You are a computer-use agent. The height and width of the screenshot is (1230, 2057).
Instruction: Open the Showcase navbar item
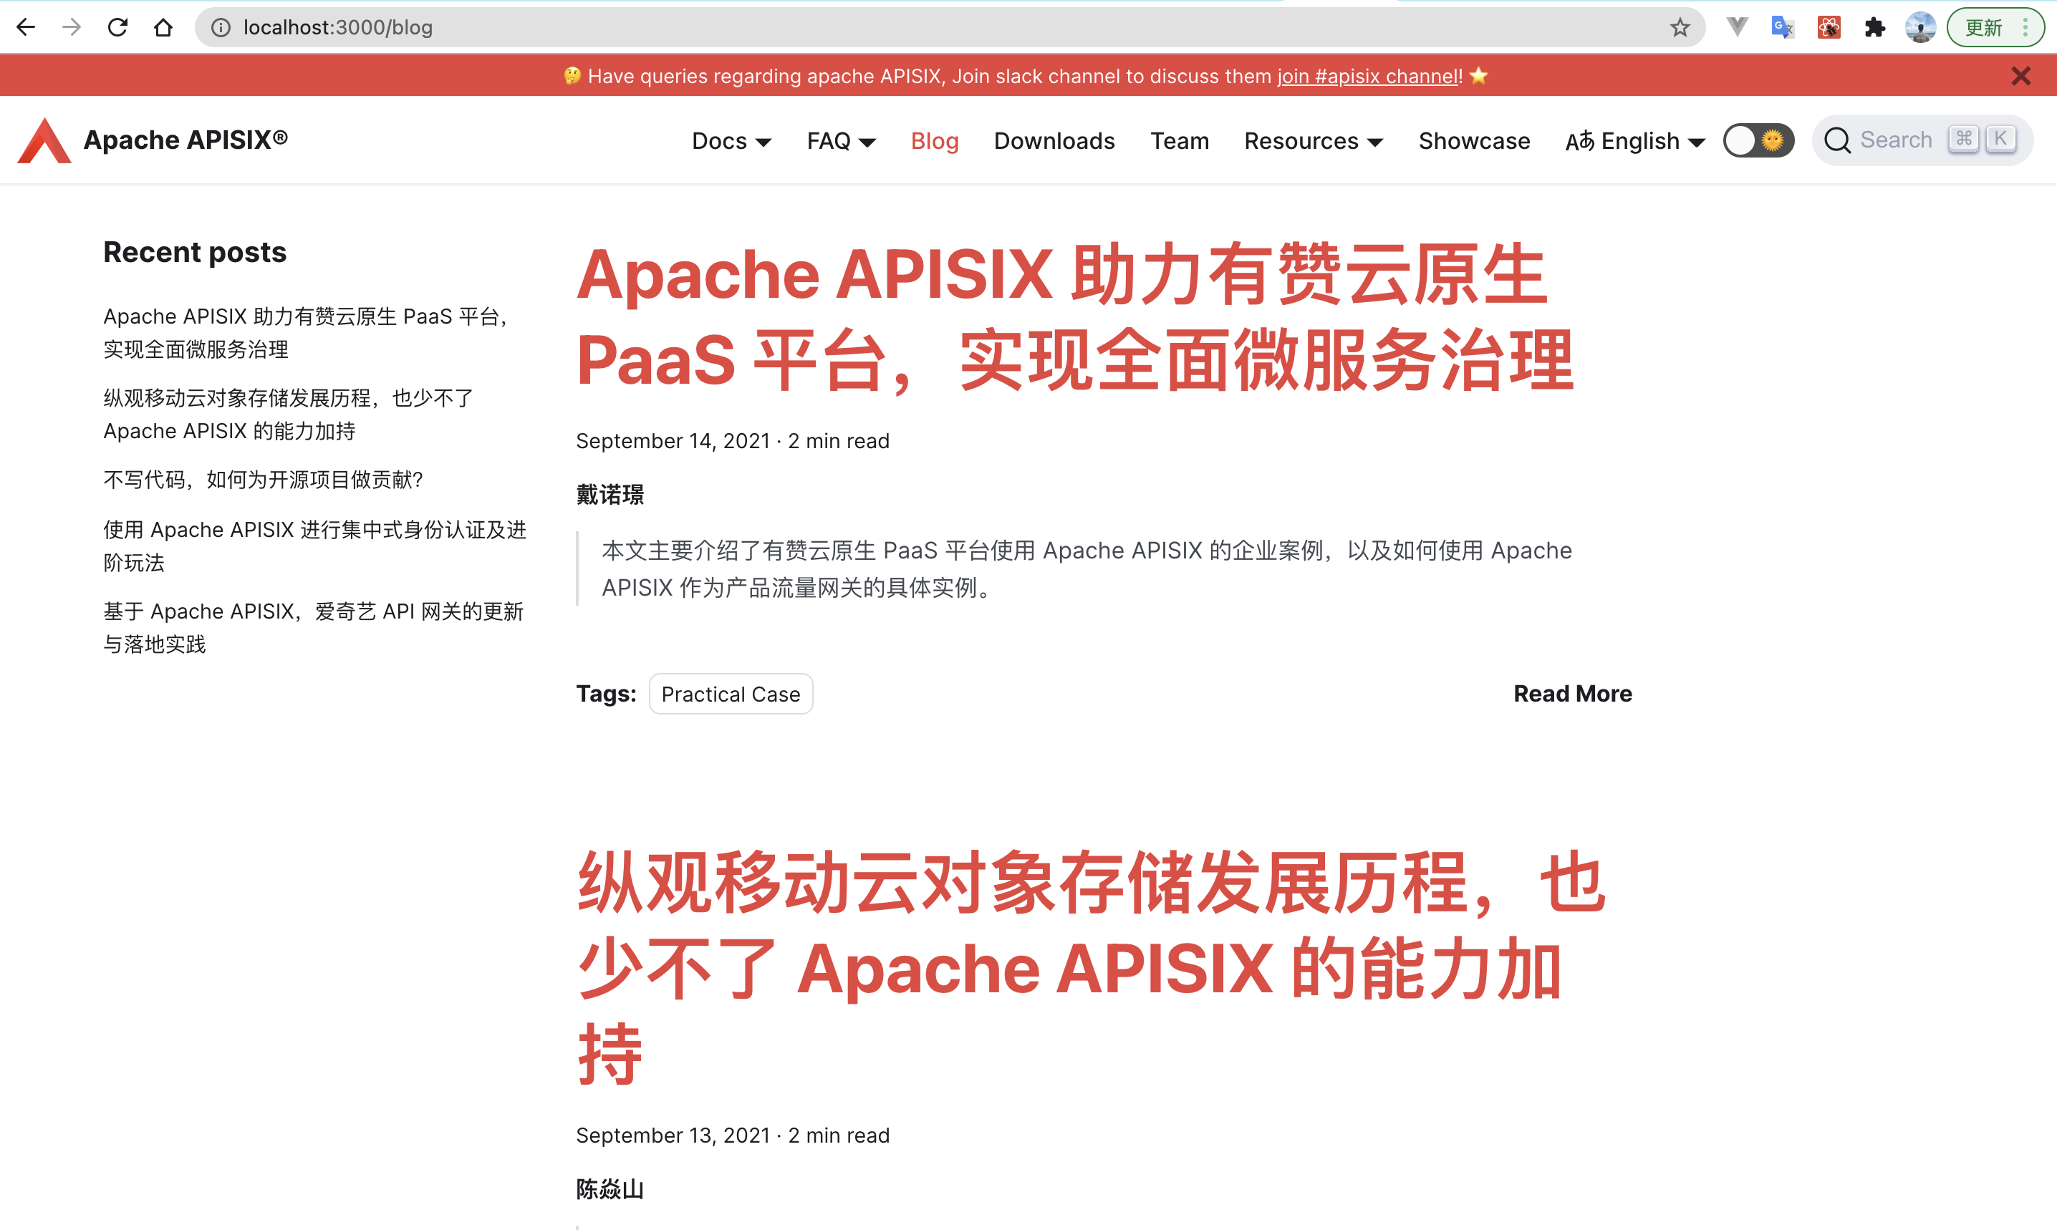click(1473, 141)
